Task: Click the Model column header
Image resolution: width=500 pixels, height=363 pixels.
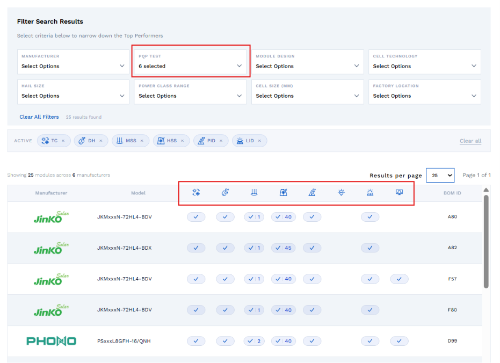Action: click(x=138, y=193)
